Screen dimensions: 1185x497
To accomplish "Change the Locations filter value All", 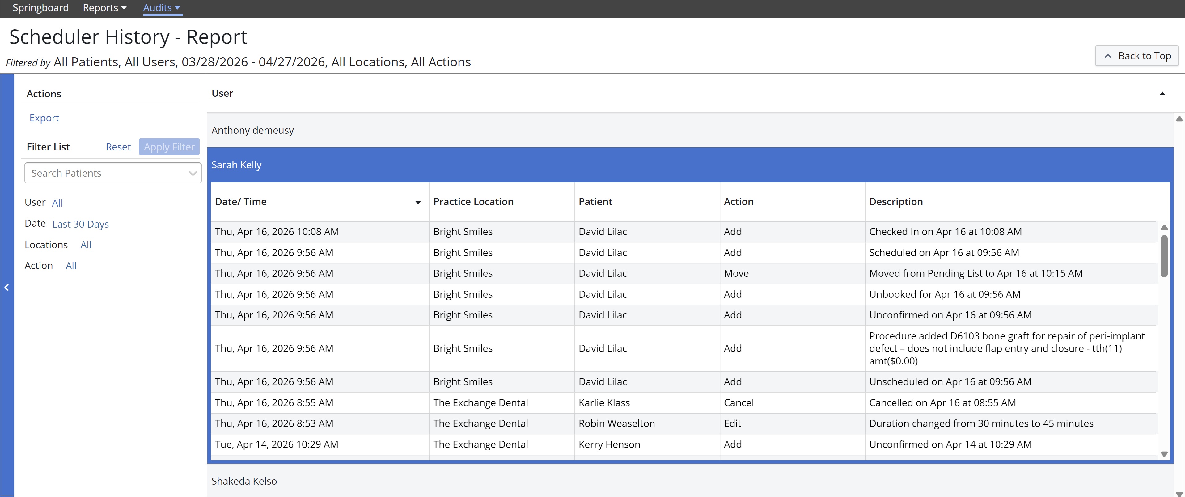I will pyautogui.click(x=86, y=245).
